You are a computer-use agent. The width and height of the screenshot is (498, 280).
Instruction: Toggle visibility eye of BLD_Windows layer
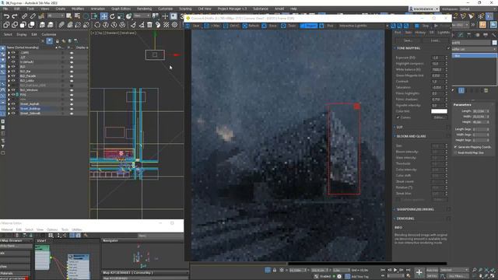click(13, 90)
